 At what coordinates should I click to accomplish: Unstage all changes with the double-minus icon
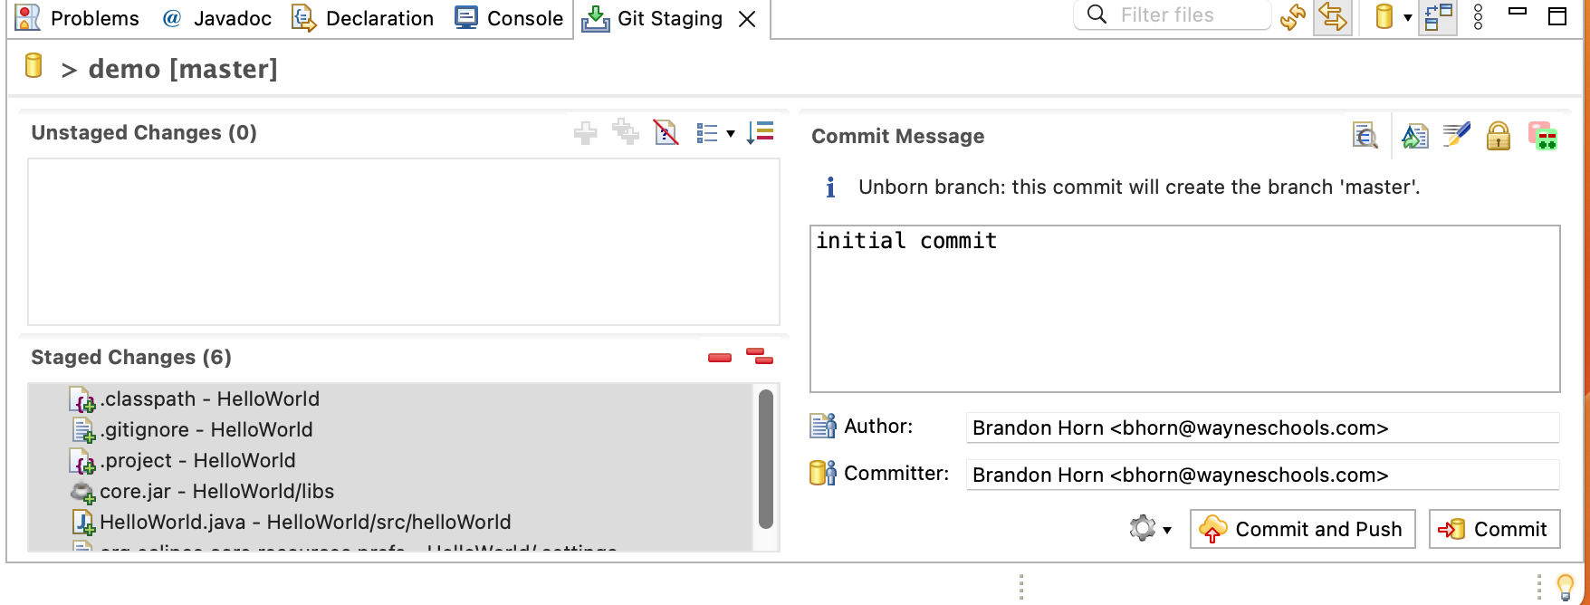pos(760,357)
